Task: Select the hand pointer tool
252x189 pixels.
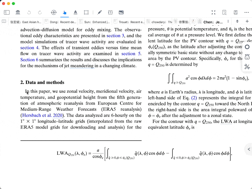Action: click(65, 12)
